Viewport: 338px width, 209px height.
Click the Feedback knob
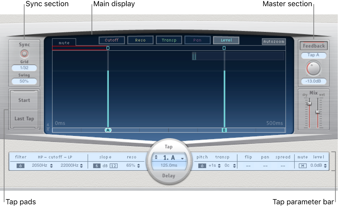click(x=313, y=68)
